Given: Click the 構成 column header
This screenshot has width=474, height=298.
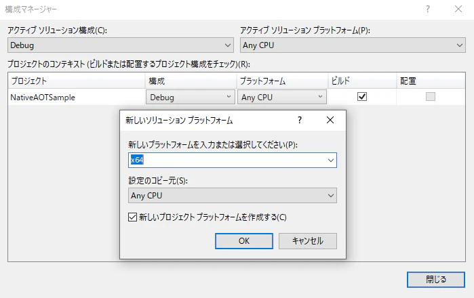Looking at the screenshot, I should tap(191, 81).
